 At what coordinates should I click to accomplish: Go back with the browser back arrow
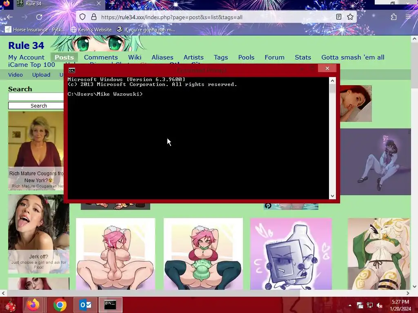10,17
